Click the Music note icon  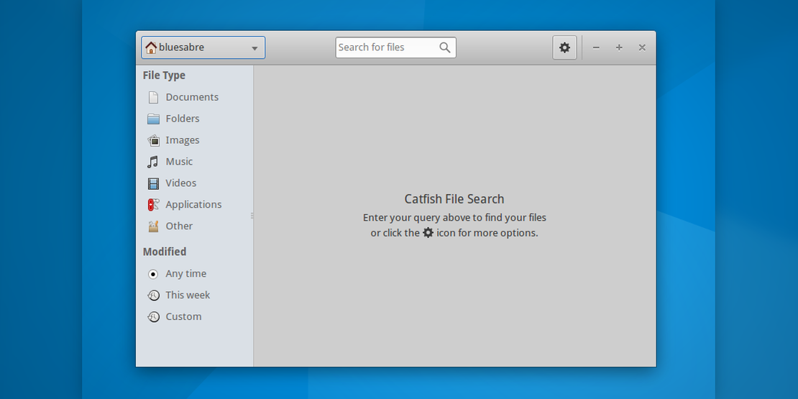152,162
